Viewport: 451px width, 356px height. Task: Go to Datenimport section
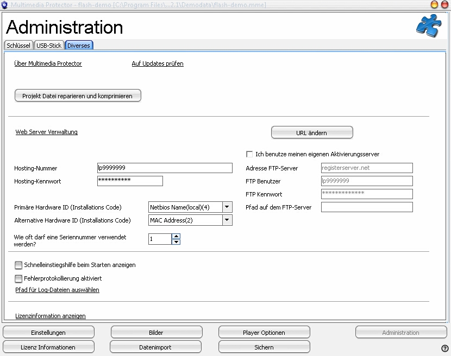click(x=155, y=347)
